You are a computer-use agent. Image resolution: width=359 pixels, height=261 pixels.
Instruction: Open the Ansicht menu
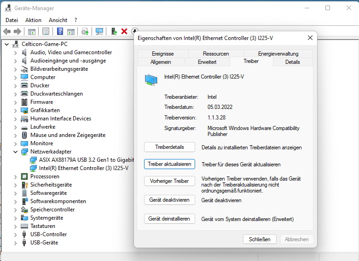pyautogui.click(x=58, y=20)
